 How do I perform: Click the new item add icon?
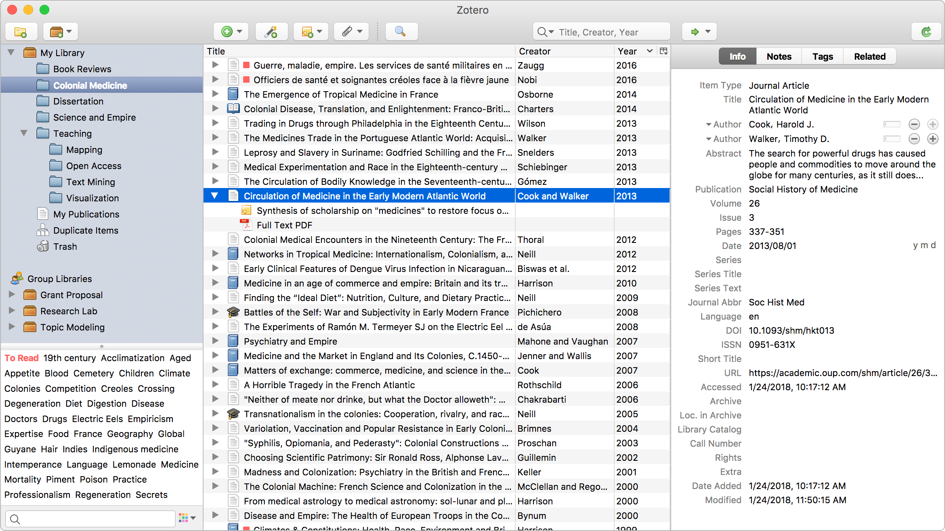(x=227, y=31)
